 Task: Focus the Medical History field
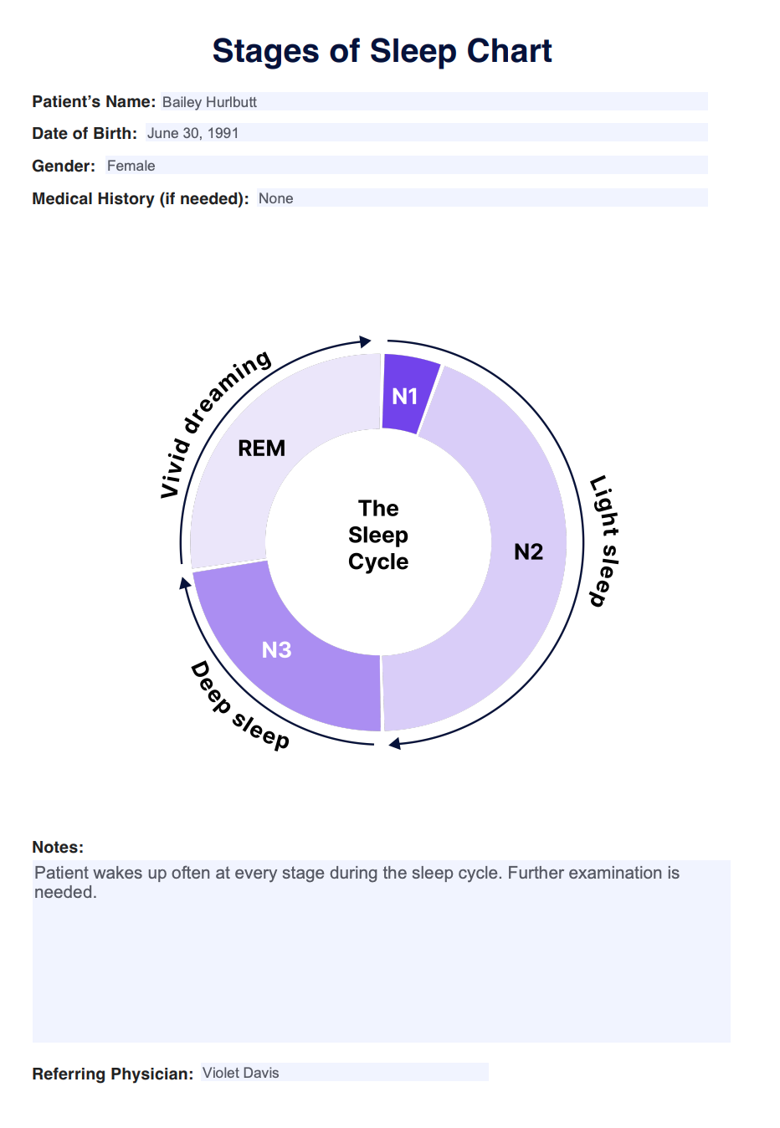pos(481,198)
